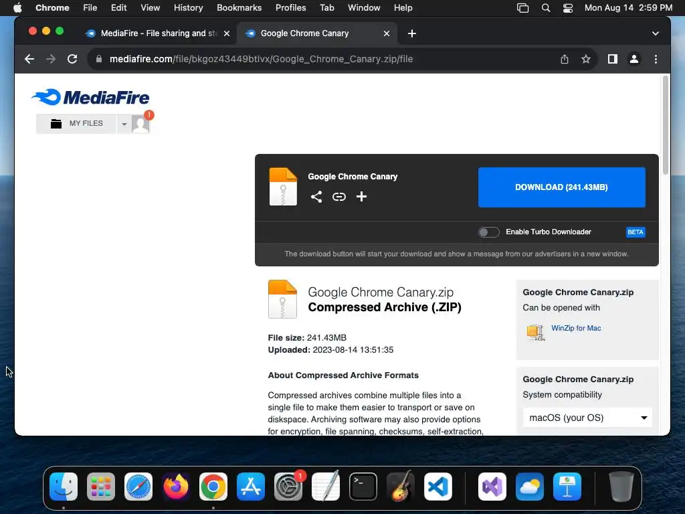Open the macOS (your OS) compatibility dropdown
The width and height of the screenshot is (685, 514).
tap(587, 418)
